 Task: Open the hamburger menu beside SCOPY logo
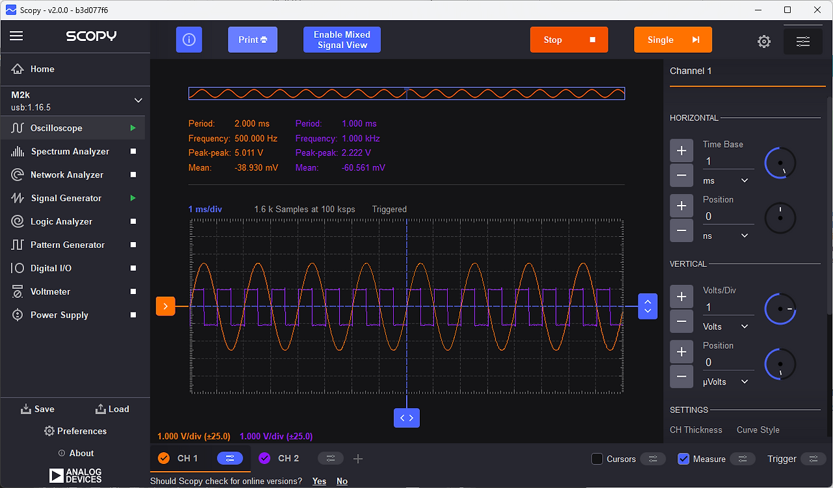coord(16,36)
